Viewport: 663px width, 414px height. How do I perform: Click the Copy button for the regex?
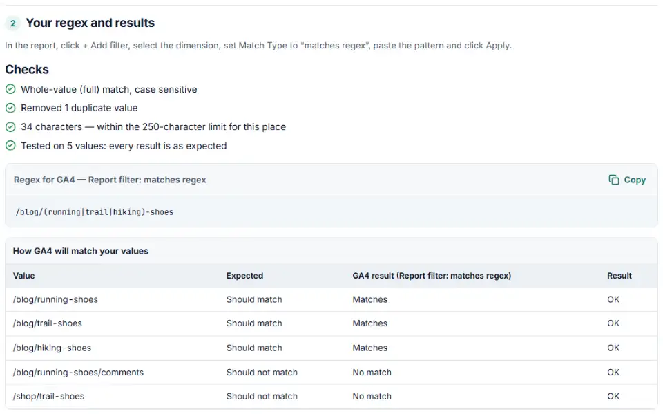tap(627, 180)
